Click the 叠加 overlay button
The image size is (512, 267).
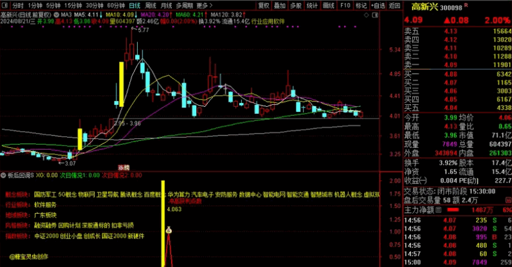pos(280,6)
